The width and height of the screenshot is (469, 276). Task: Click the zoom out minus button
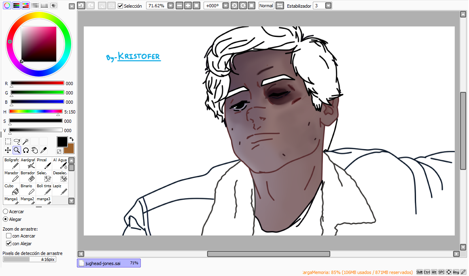point(179,6)
